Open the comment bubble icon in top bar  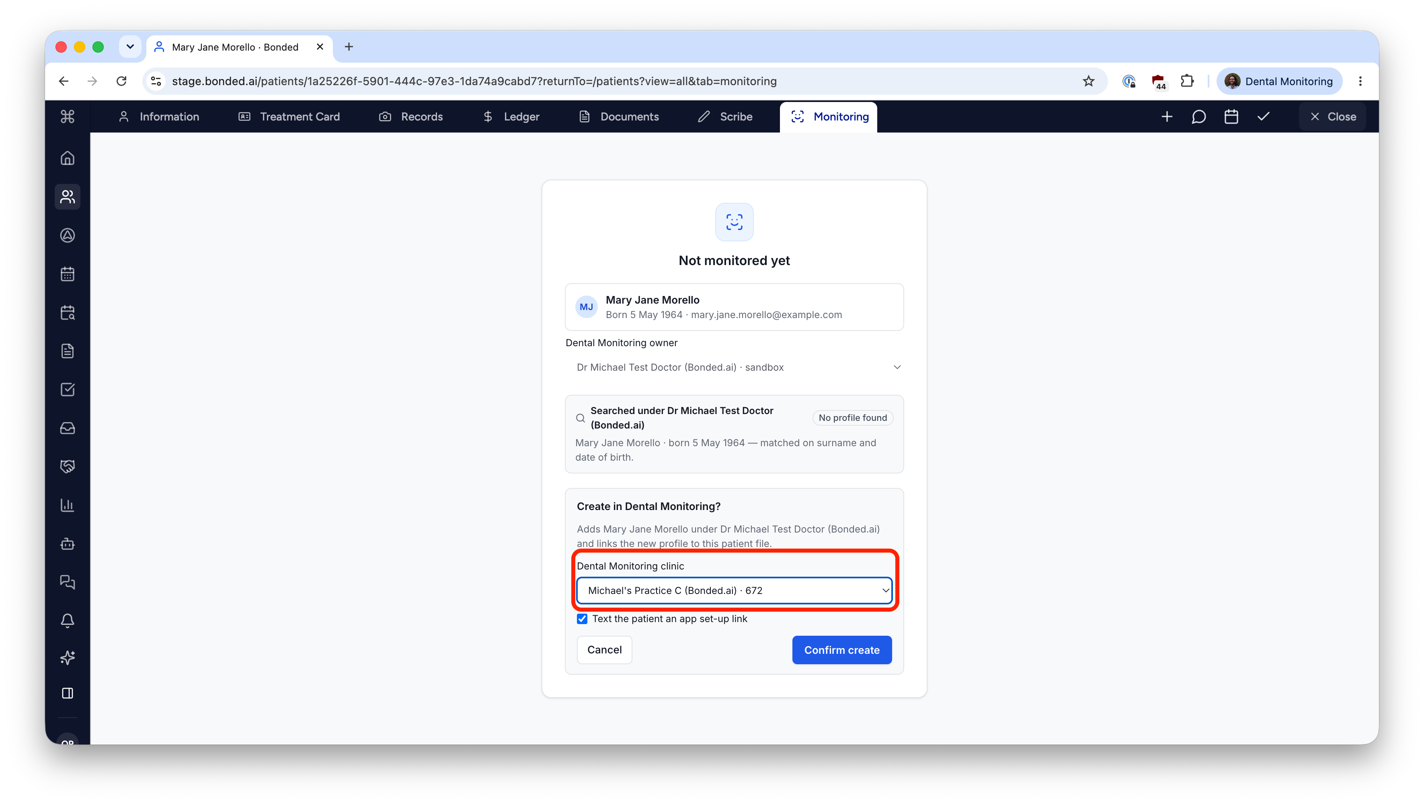(1199, 116)
